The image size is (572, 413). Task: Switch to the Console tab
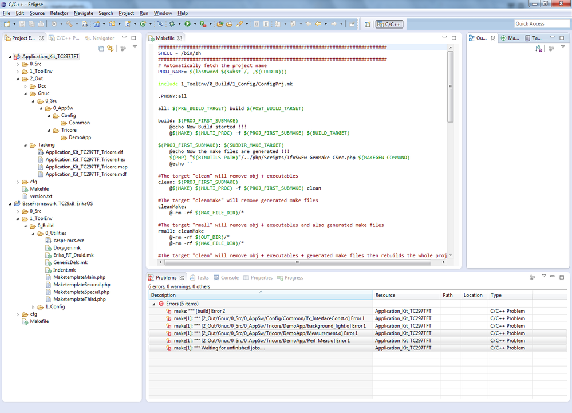tap(226, 278)
